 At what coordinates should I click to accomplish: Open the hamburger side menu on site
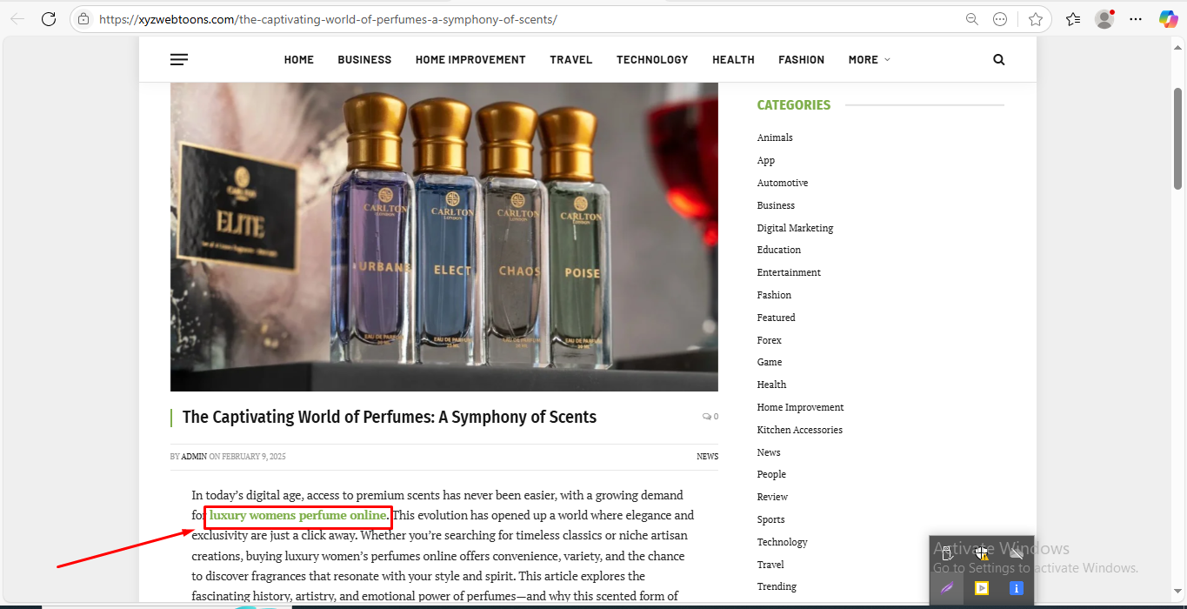(x=179, y=60)
